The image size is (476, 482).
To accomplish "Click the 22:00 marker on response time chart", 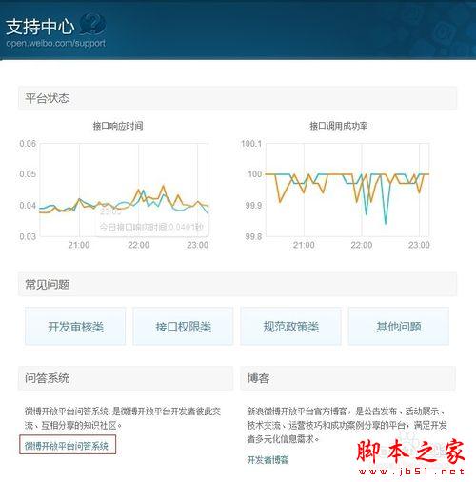I will [139, 245].
